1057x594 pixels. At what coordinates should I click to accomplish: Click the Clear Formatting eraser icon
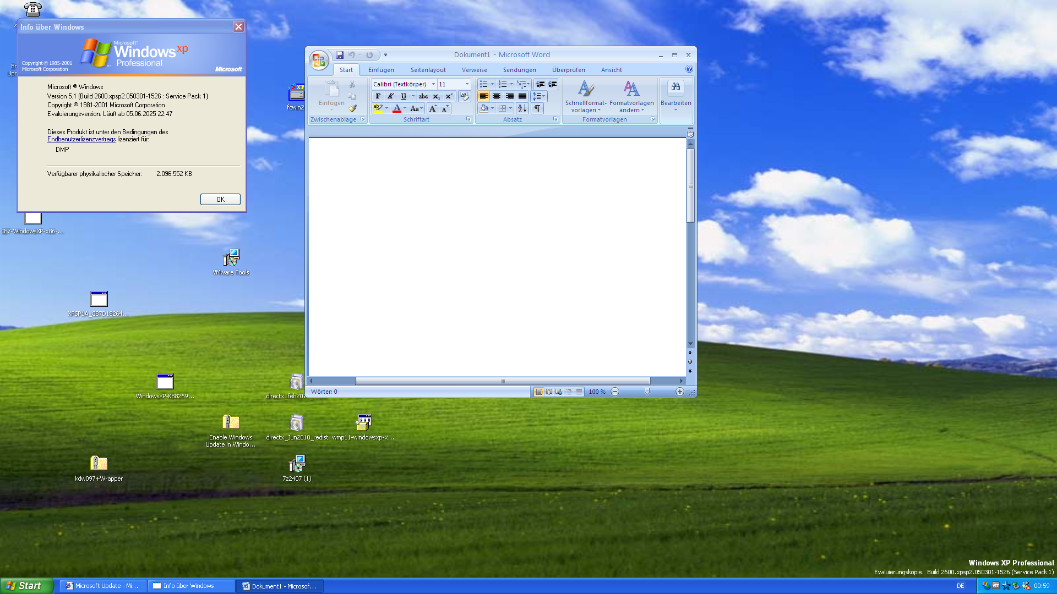pyautogui.click(x=464, y=96)
